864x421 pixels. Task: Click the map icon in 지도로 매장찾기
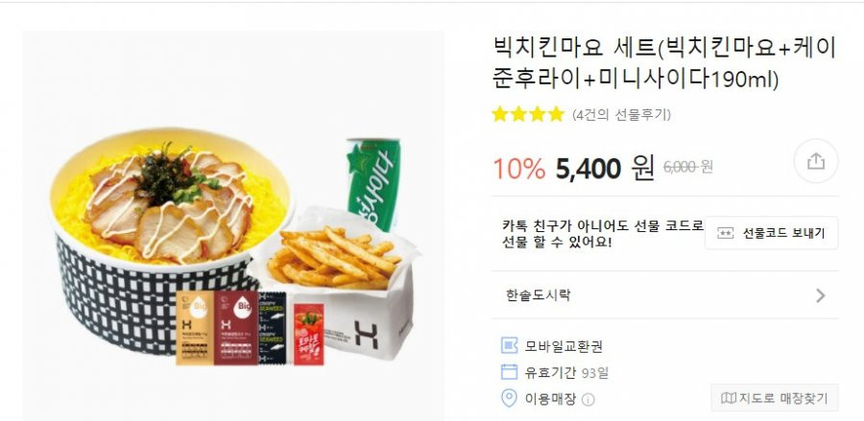click(x=729, y=398)
